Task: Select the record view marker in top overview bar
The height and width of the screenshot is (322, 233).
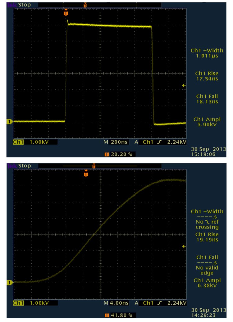Action: (x=85, y=5)
